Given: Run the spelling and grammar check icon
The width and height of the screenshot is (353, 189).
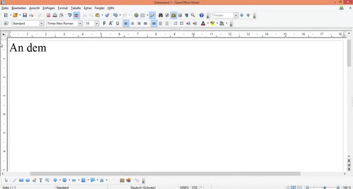Looking at the screenshot, I should coord(70,15).
